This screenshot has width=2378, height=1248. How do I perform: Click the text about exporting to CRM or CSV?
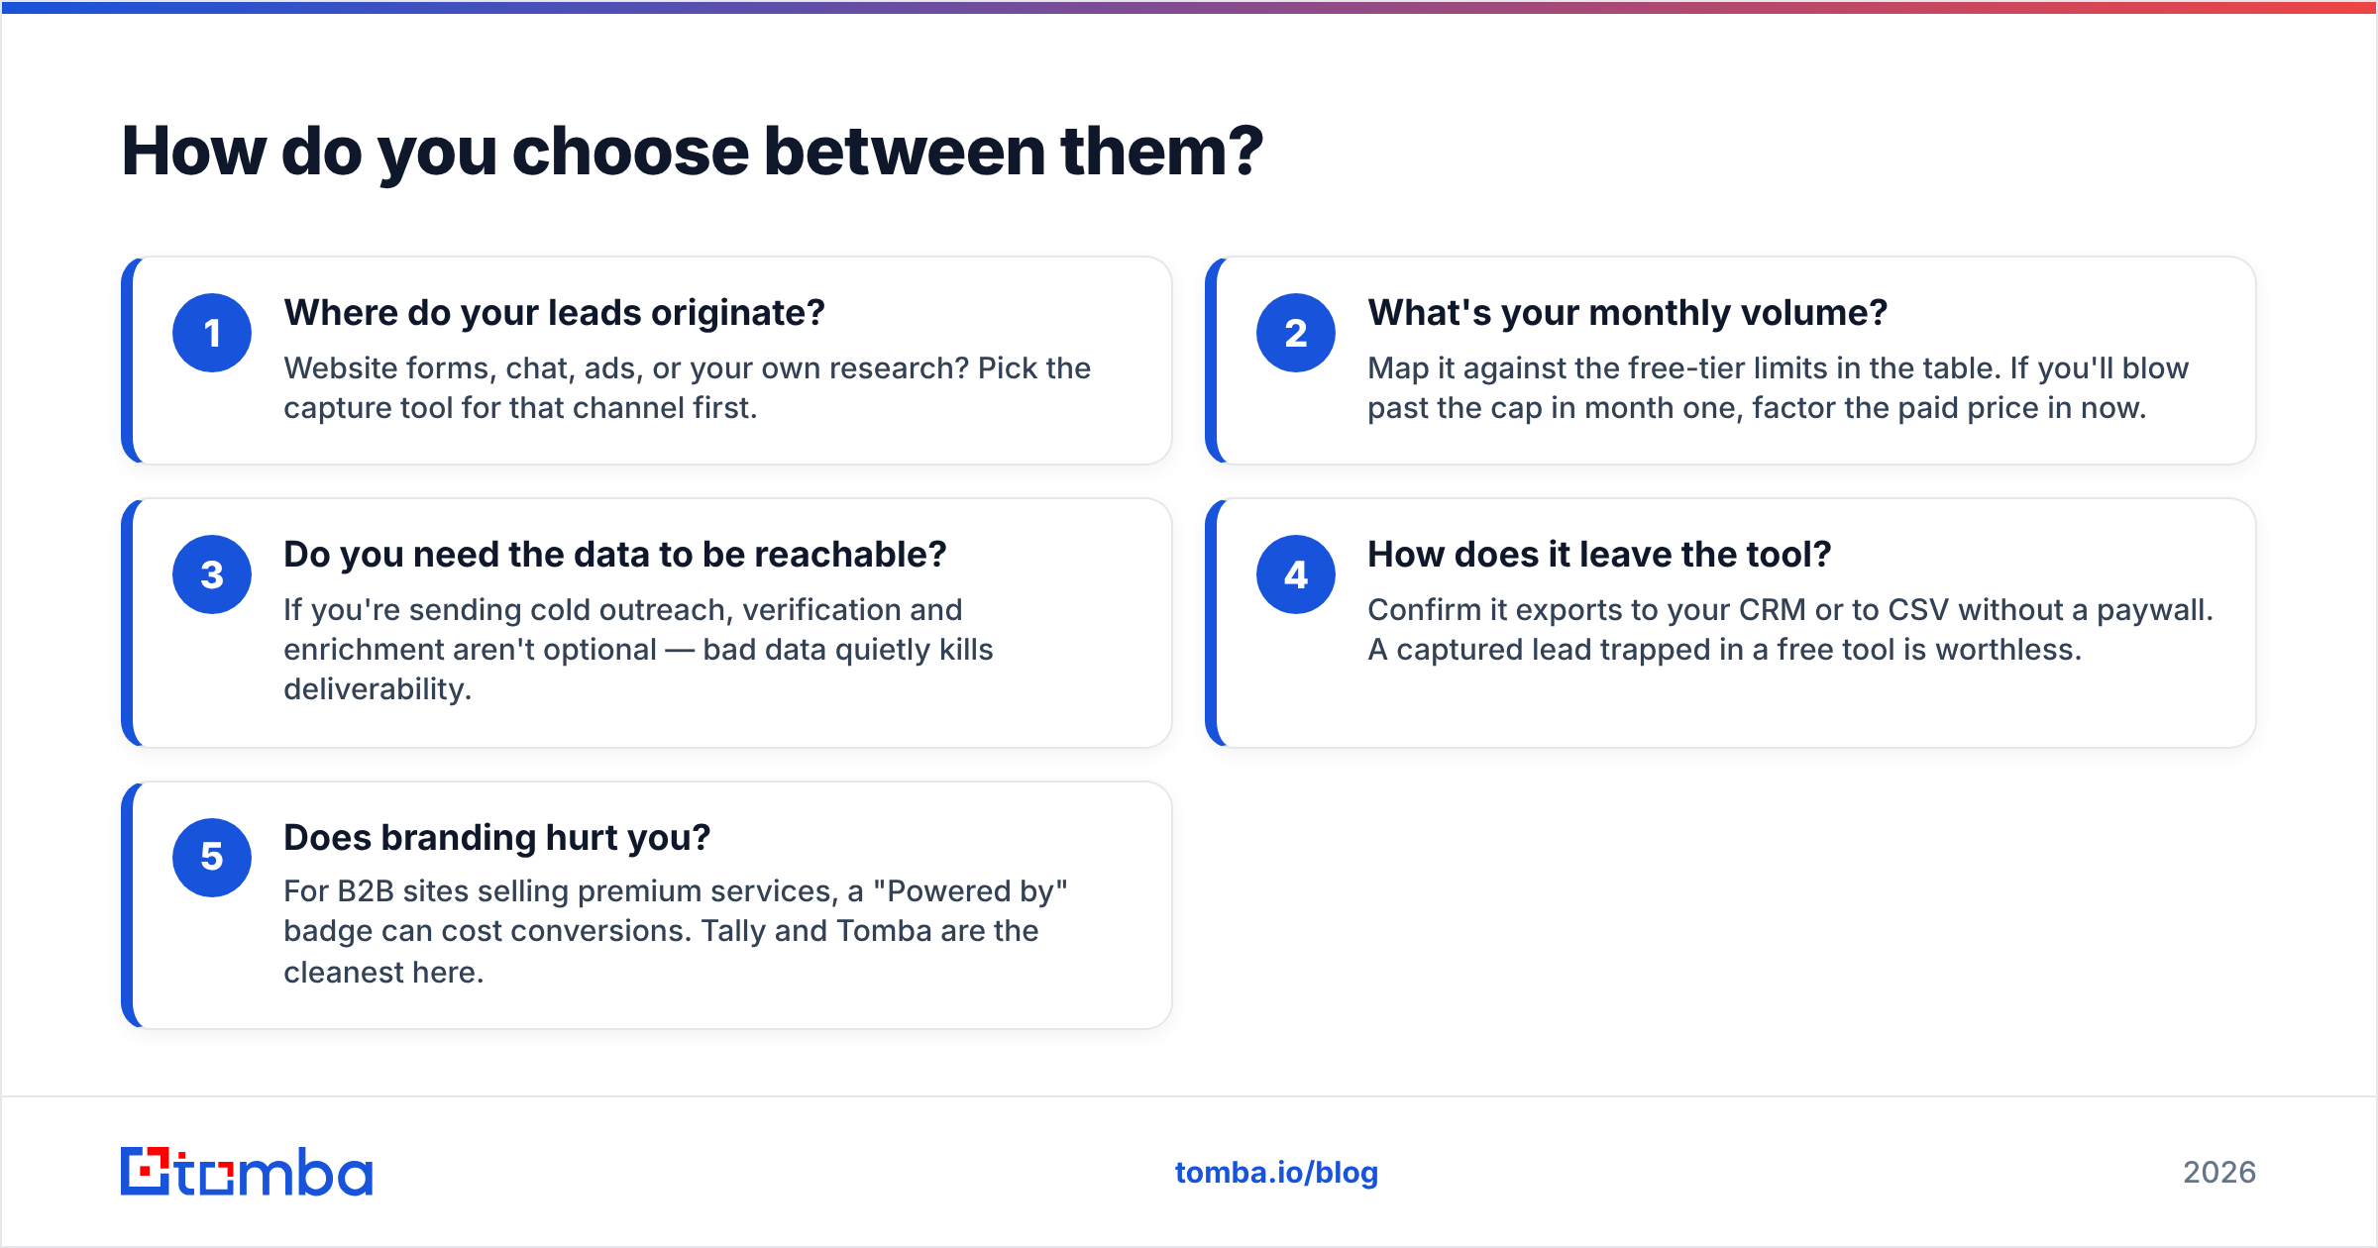pyautogui.click(x=1790, y=630)
